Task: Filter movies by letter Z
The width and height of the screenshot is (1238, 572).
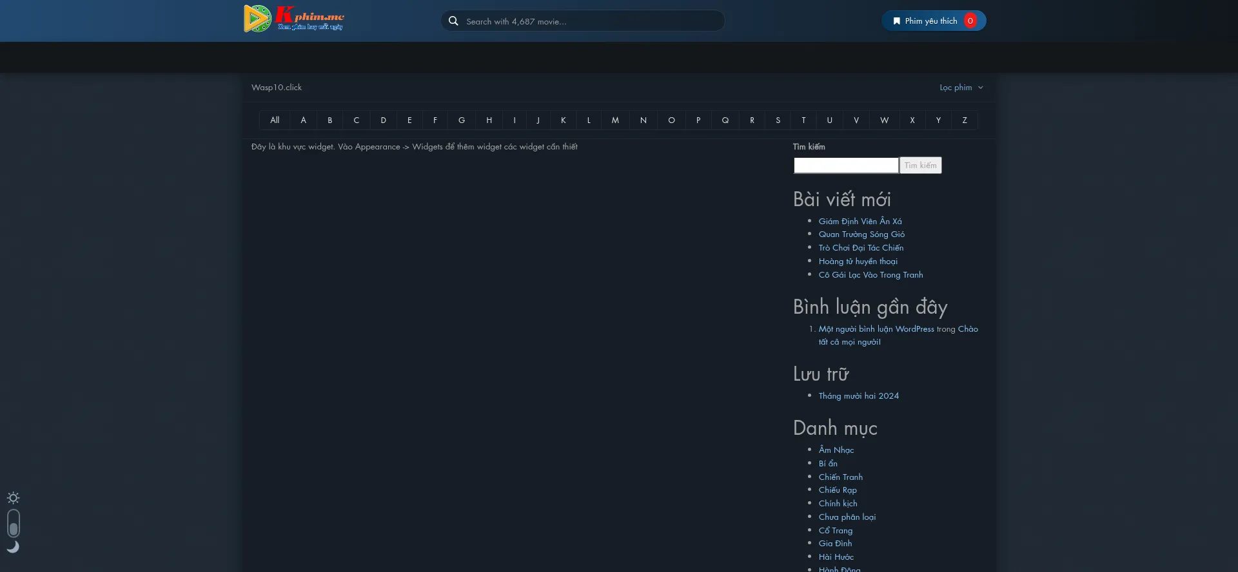Action: (965, 120)
